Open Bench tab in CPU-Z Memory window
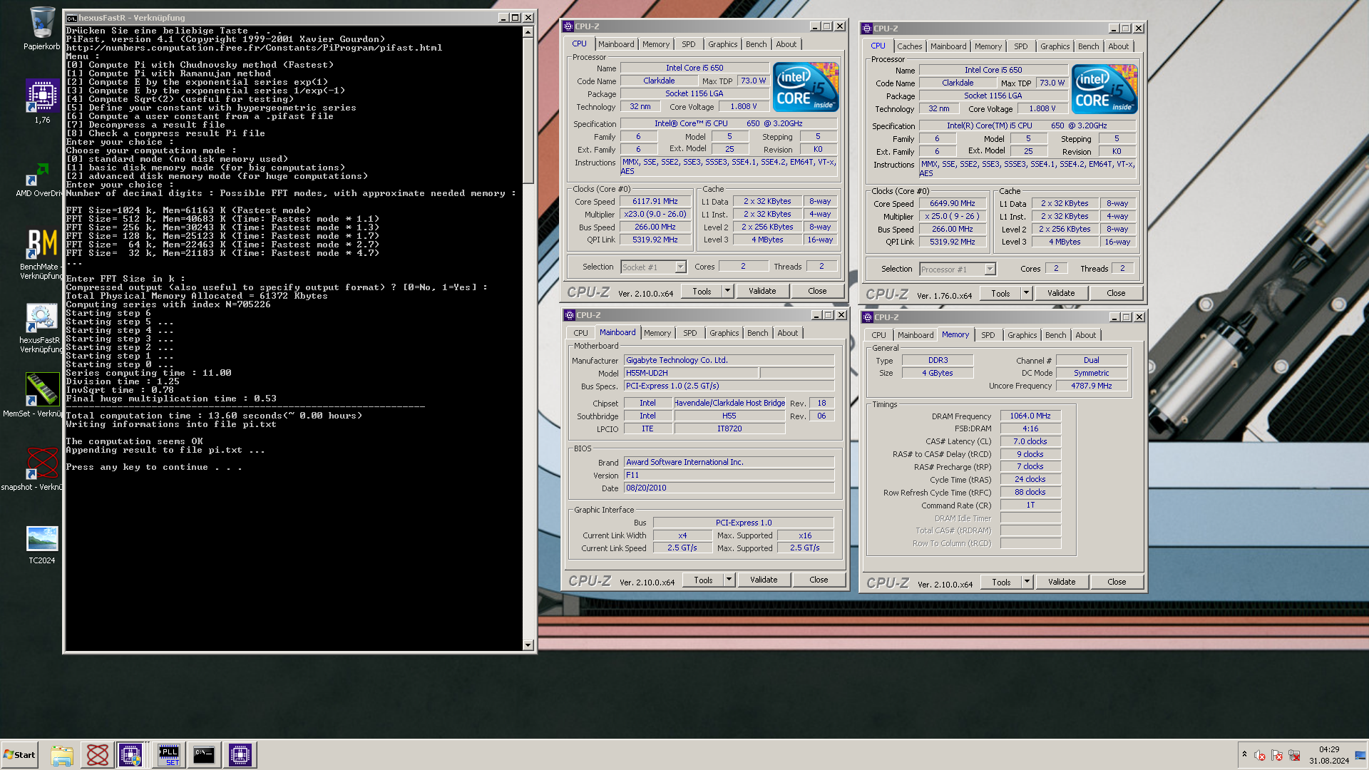1369x770 pixels. 1055,335
